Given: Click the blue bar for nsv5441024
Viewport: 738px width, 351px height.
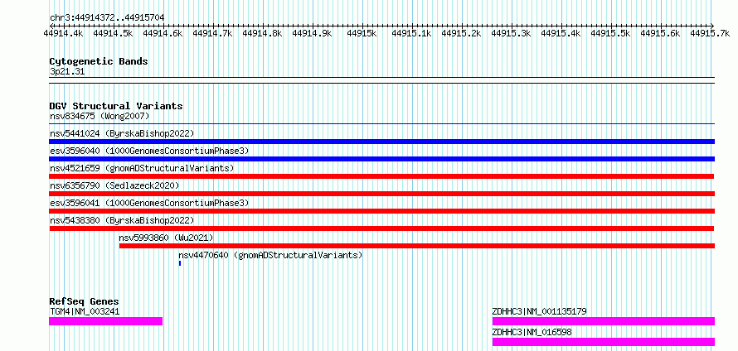Looking at the screenshot, I should [381, 142].
